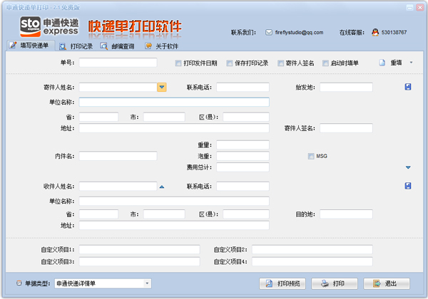Switch to the 打印记录 tab
Image resolution: width=428 pixels, height=299 pixels.
pos(76,46)
